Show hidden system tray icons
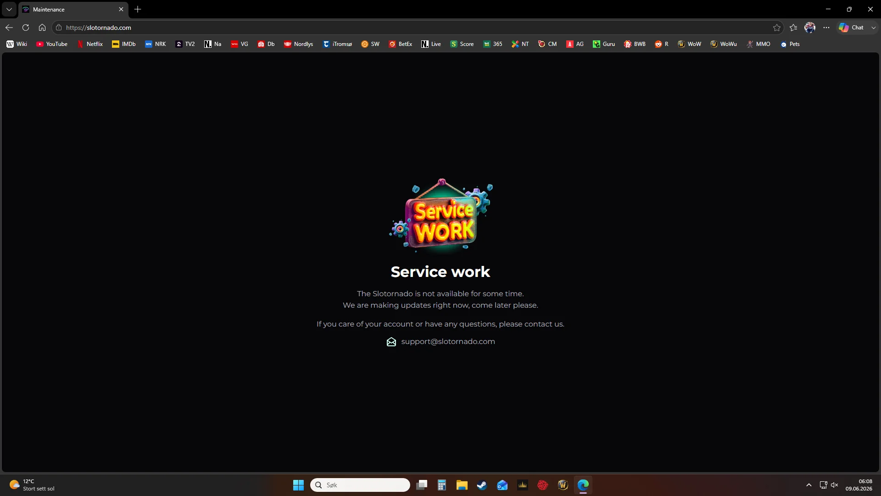Screen dimensions: 881x496 [x=809, y=485]
